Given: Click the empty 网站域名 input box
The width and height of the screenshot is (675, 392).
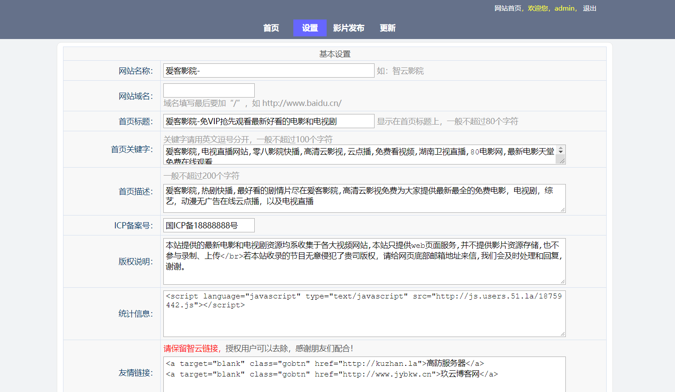Looking at the screenshot, I should click(209, 90).
